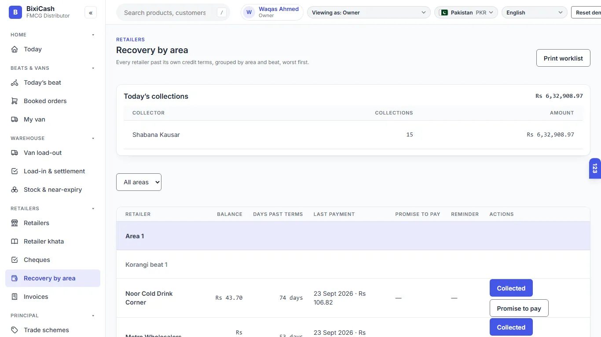Open the Invoices page
601x337 pixels.
coord(53,297)
